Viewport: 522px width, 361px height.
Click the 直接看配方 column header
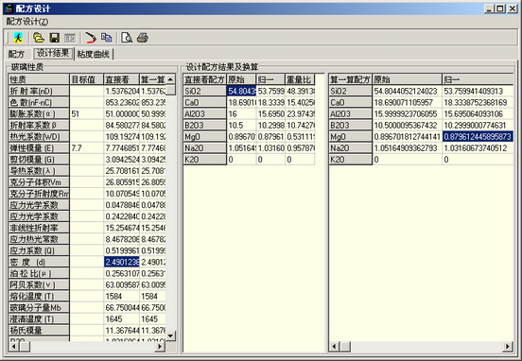(205, 79)
